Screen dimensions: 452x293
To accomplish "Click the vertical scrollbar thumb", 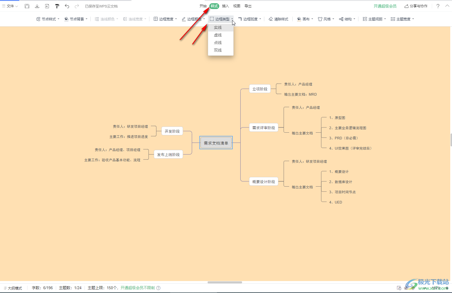I will coord(451,140).
